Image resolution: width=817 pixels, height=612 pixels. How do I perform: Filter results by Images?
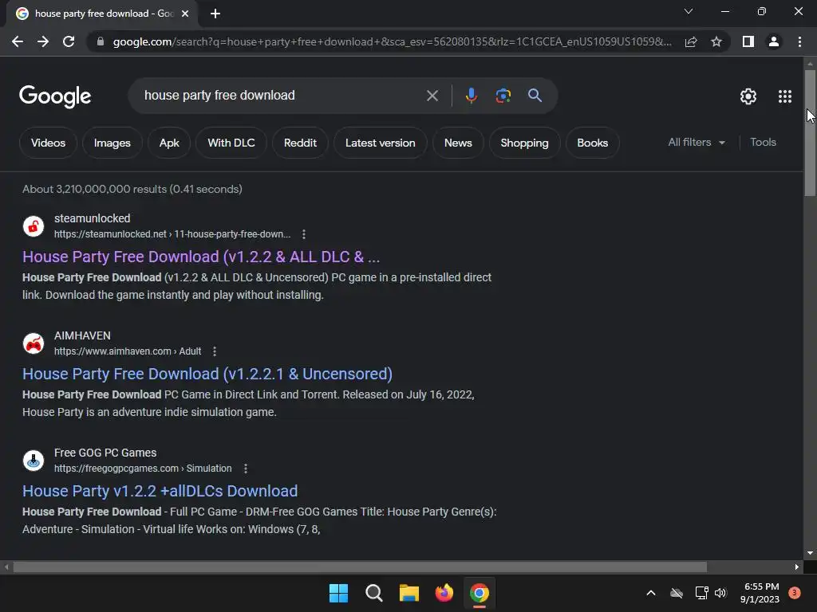click(x=112, y=143)
